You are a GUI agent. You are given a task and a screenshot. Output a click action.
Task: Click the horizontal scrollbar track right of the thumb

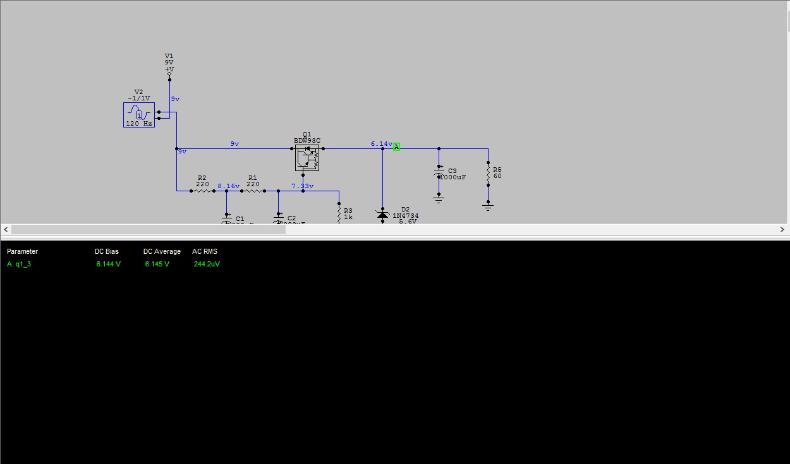532,230
